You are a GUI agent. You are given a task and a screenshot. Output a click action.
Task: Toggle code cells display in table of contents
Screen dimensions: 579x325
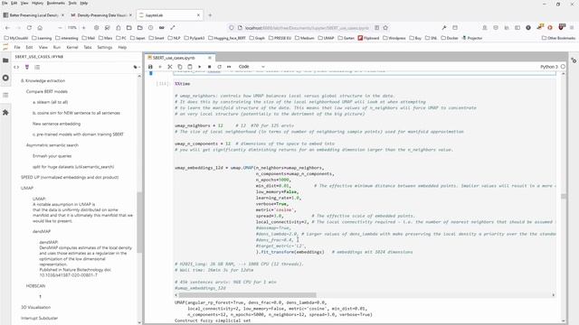(x=16, y=67)
